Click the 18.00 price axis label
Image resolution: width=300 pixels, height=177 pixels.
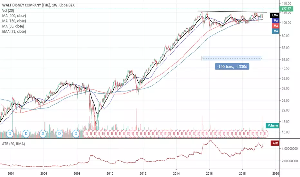(x=285, y=122)
